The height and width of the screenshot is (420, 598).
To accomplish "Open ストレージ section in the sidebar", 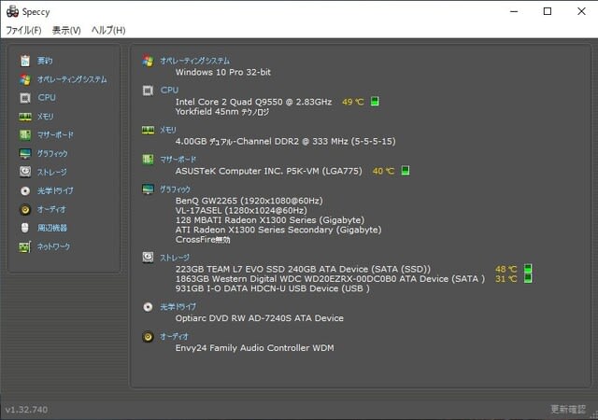I will point(52,173).
